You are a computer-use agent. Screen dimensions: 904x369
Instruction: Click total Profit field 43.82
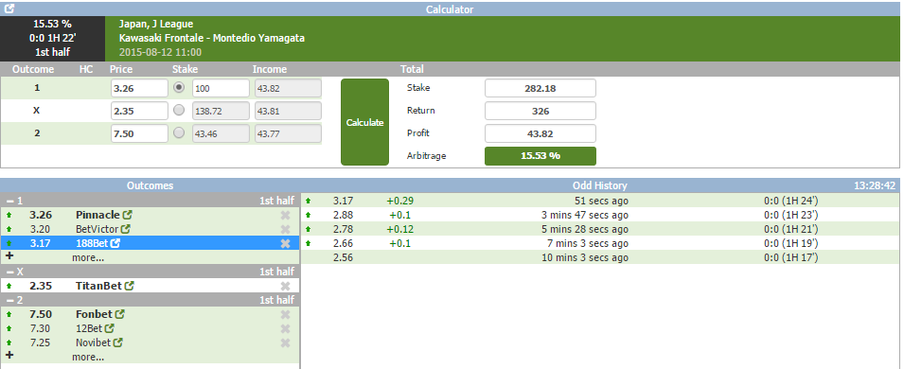click(x=541, y=133)
